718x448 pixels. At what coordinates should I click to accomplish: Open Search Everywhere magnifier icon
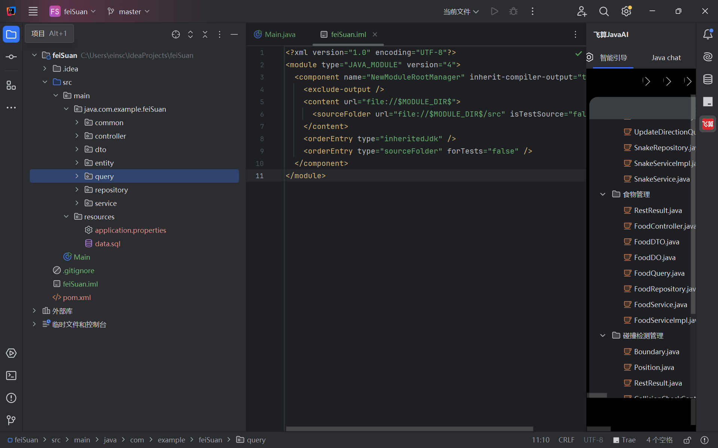[x=604, y=12]
